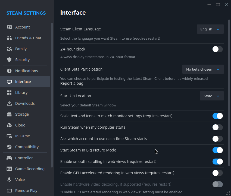231x196 pixels.
Task: Open Game Recording settings
Action: (x=25, y=169)
